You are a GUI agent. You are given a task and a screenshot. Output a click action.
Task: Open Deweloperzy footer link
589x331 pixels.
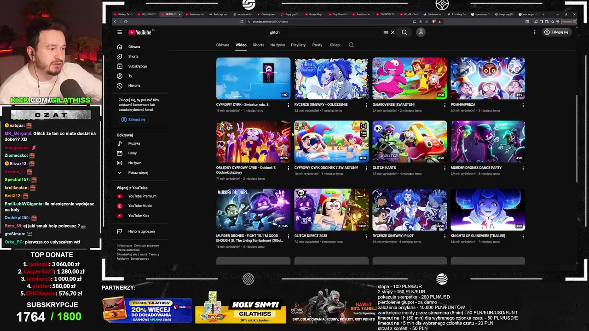[x=140, y=258]
